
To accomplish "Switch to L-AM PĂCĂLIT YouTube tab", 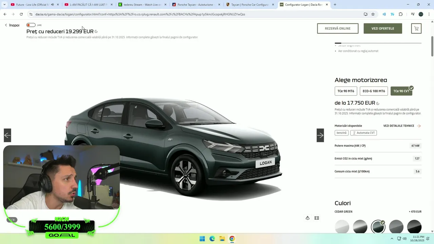I will click(88, 5).
